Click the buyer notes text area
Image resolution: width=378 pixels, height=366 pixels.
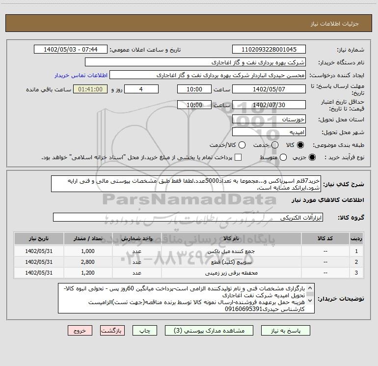[186, 298]
